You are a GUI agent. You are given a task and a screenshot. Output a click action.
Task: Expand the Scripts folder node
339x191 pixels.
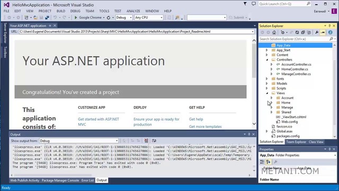pyautogui.click(x=267, y=88)
